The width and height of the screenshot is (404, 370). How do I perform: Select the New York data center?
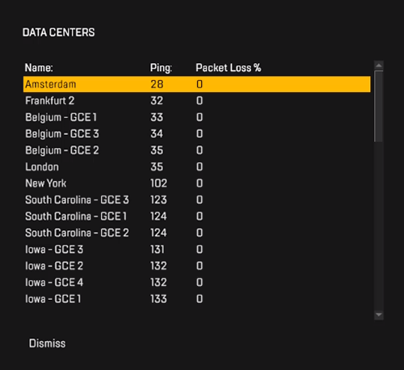tap(197, 183)
